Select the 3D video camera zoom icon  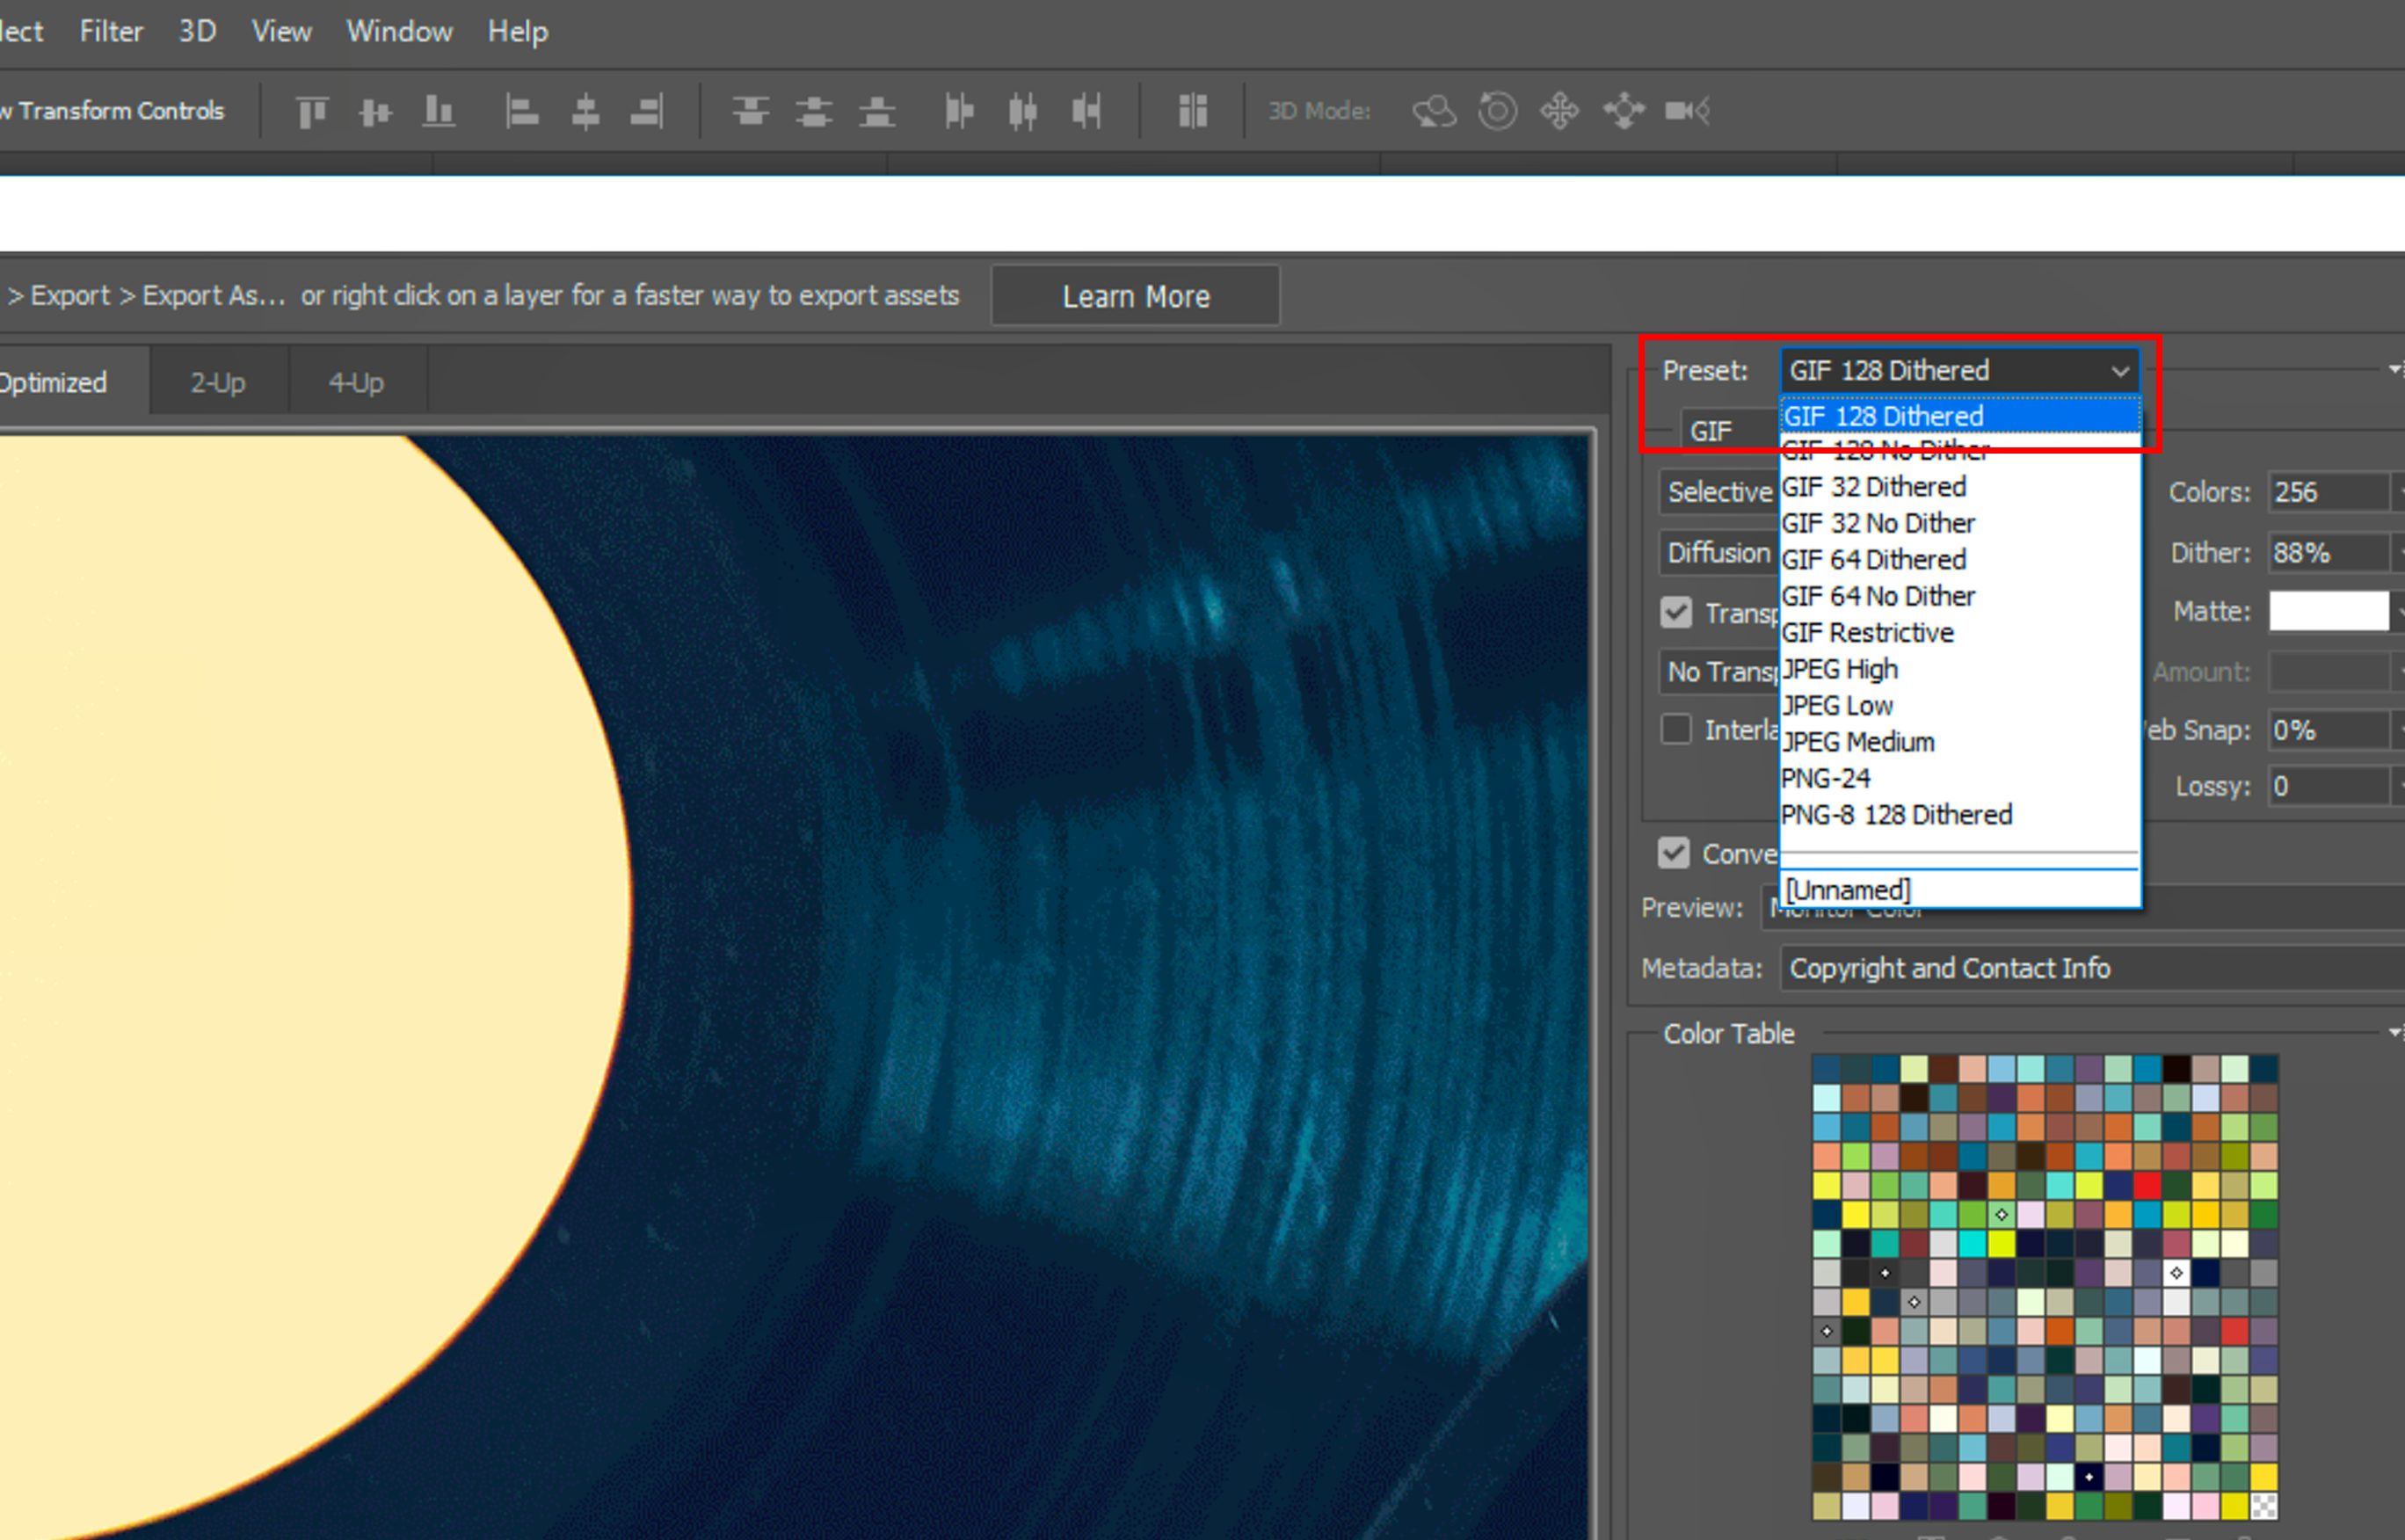(x=1687, y=111)
